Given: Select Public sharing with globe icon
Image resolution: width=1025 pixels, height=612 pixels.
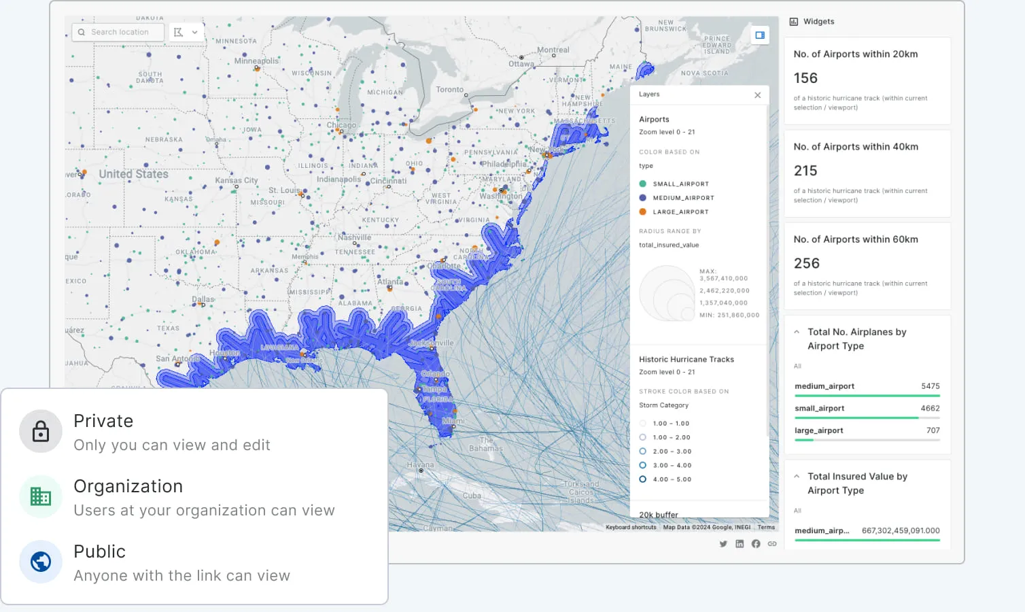Looking at the screenshot, I should click(x=41, y=562).
